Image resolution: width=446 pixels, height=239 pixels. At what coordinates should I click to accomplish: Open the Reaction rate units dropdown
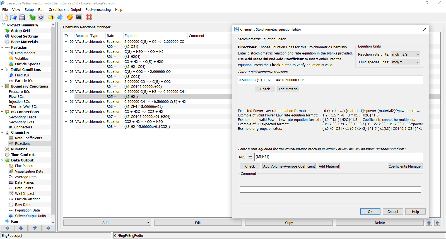pyautogui.click(x=406, y=54)
